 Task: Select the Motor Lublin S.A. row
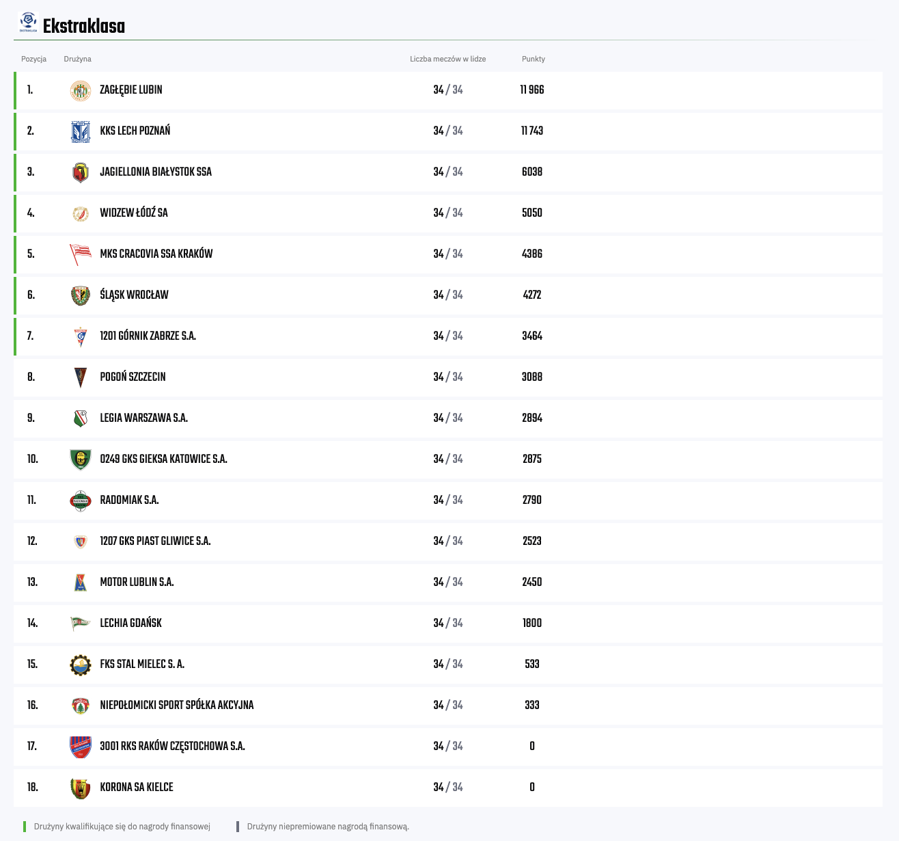448,583
